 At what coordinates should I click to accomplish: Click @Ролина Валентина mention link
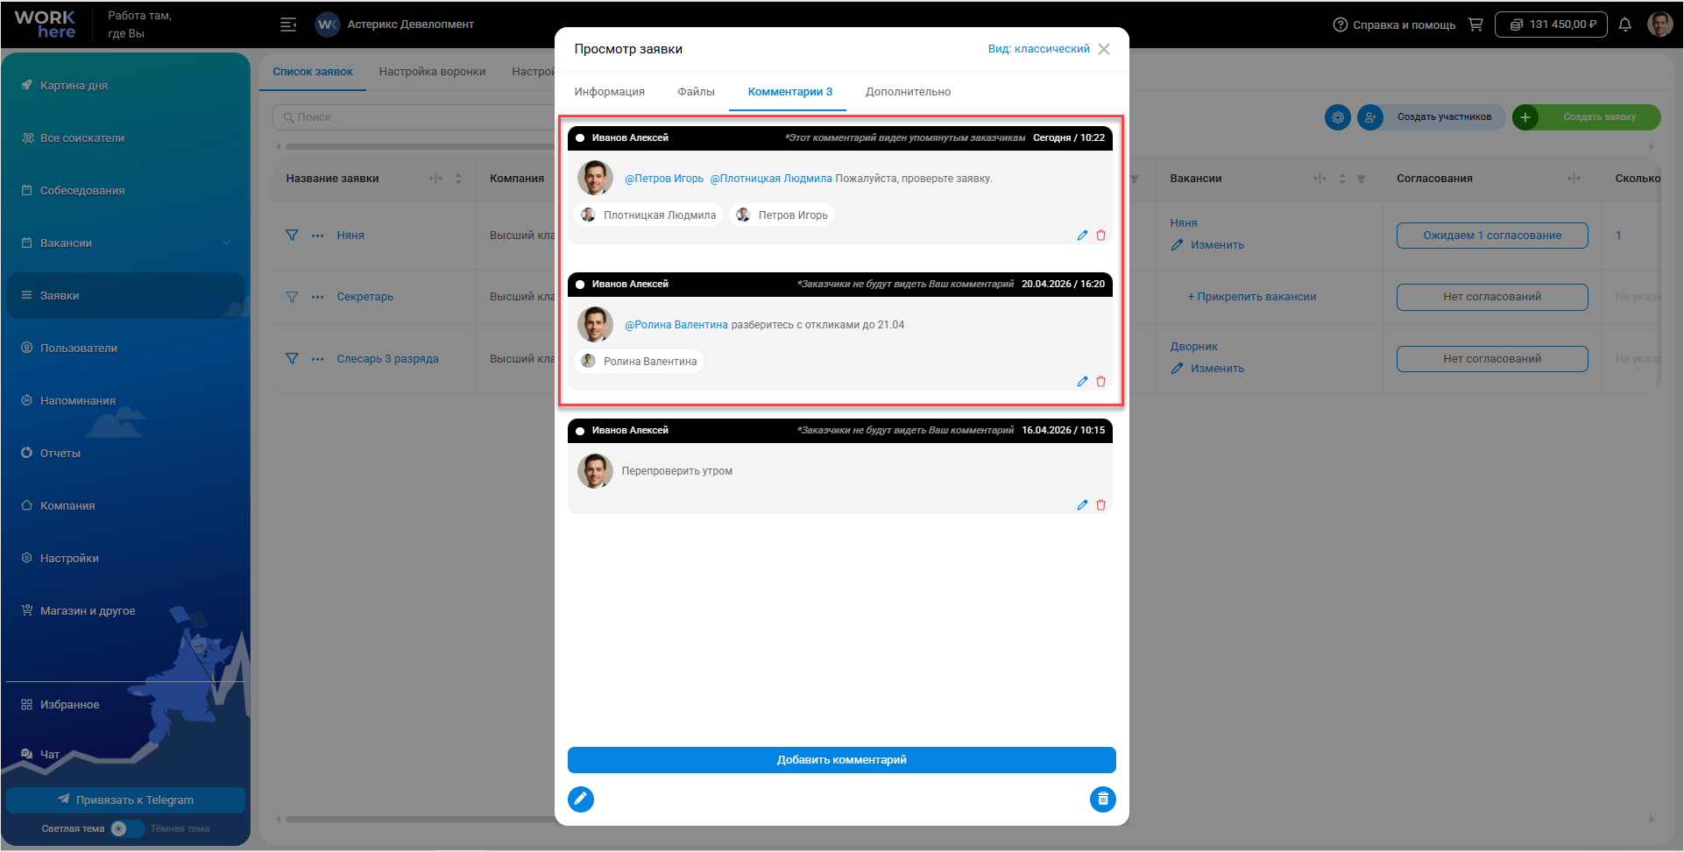tap(676, 325)
